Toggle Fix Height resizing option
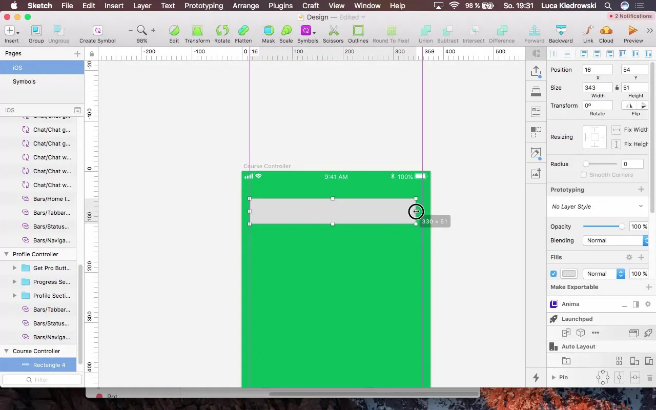 616,144
